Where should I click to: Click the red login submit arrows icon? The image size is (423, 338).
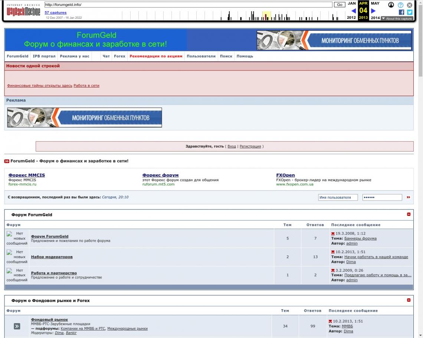click(x=409, y=198)
